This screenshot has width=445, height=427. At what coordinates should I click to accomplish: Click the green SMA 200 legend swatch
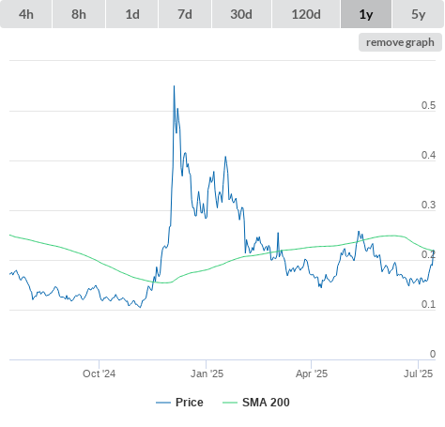[230, 403]
